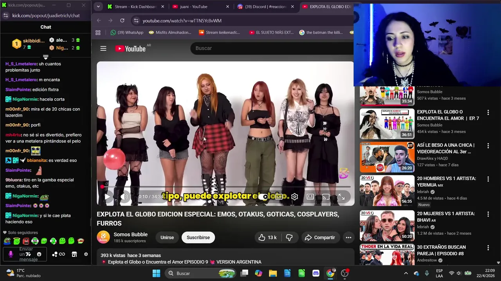Image resolution: width=501 pixels, height=281 pixels.
Task: Insert the red angry face emote
Action: tap(26, 241)
